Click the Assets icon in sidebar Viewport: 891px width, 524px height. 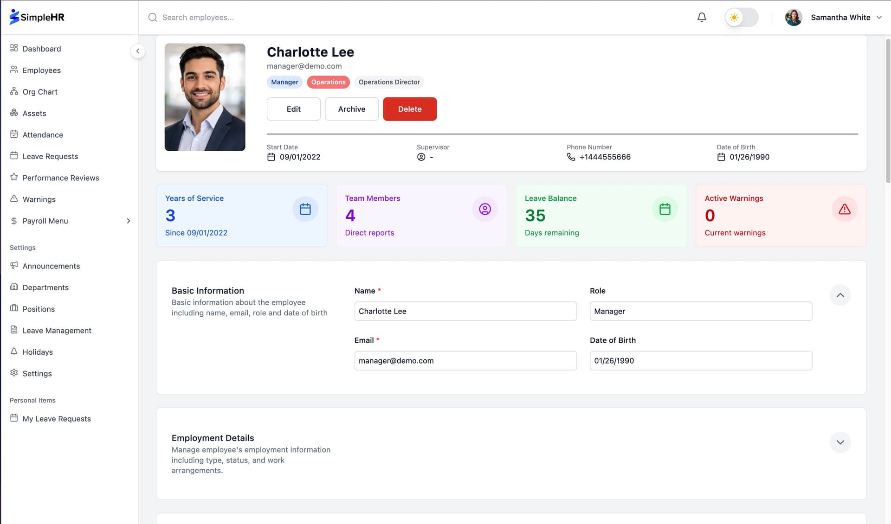coord(14,113)
